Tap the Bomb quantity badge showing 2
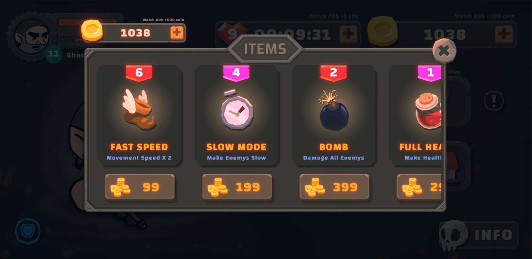532x259 pixels. 334,73
